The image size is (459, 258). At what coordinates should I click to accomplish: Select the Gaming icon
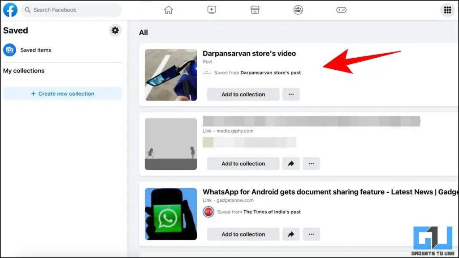pyautogui.click(x=341, y=9)
